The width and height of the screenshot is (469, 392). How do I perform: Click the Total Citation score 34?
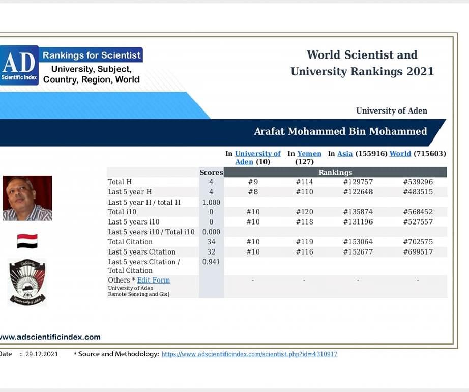211,242
